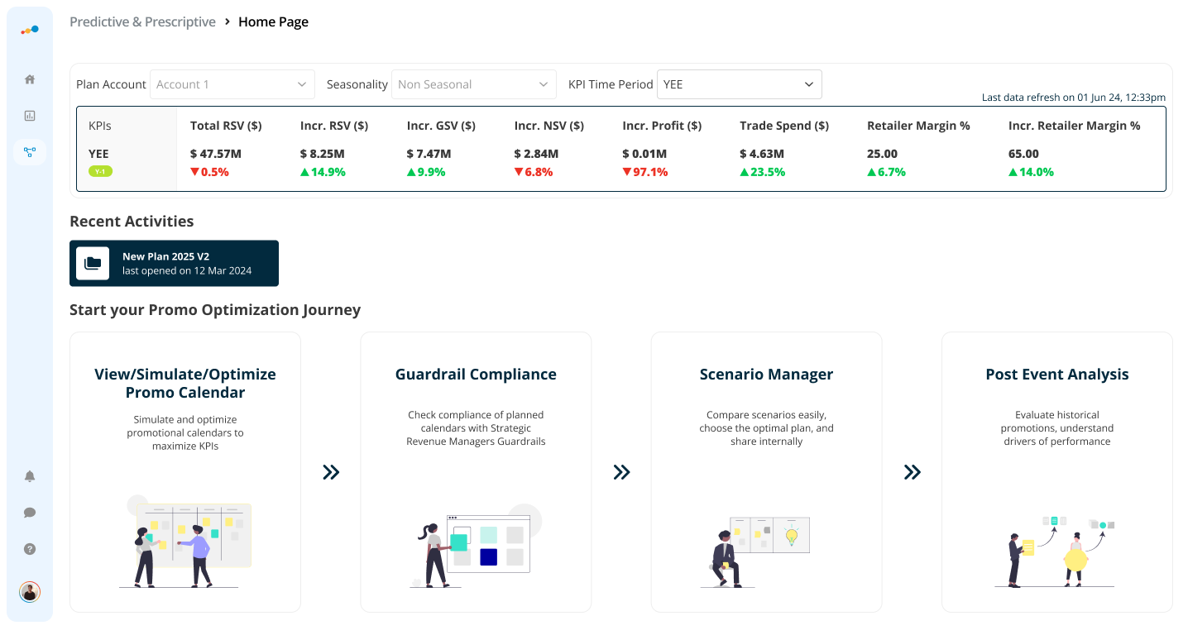Click arrows icon after Scenario Manager card
Viewport: 1188px width, 635px height.
[912, 472]
